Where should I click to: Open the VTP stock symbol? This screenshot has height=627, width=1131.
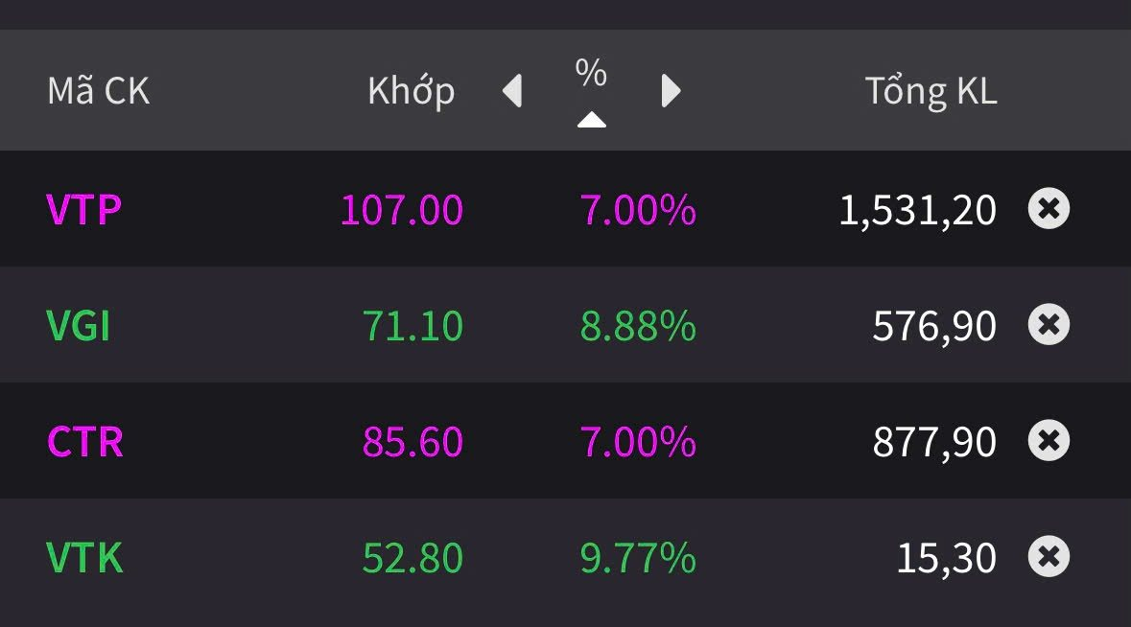(x=83, y=210)
